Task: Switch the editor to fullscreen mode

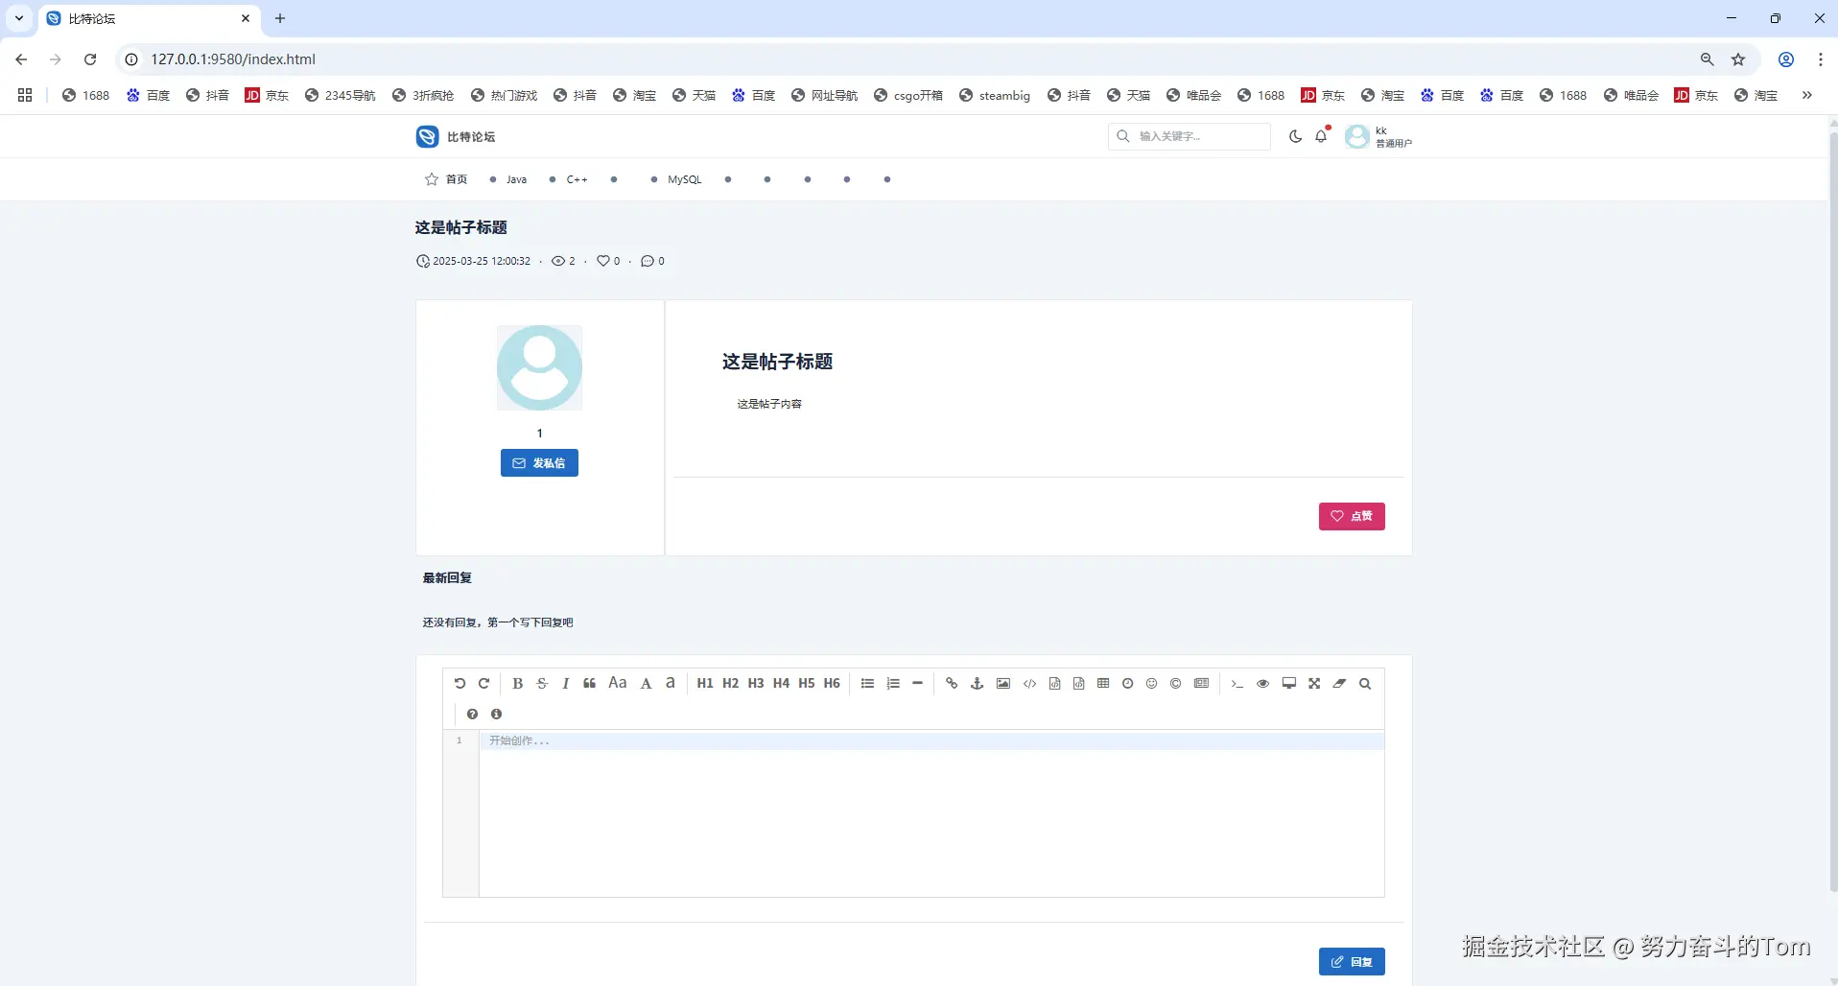Action: tap(1314, 684)
